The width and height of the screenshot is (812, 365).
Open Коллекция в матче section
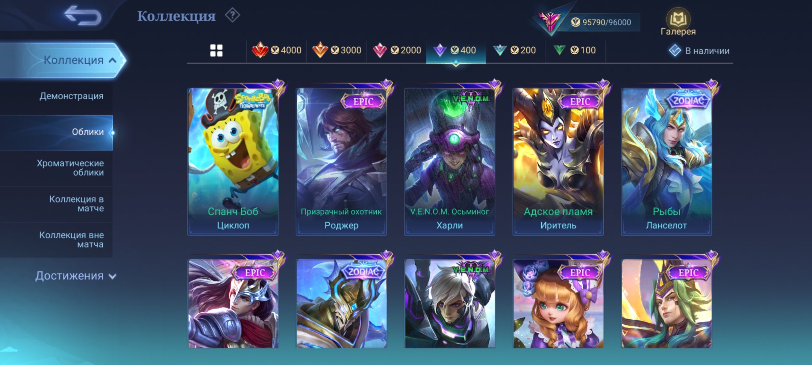(x=76, y=204)
